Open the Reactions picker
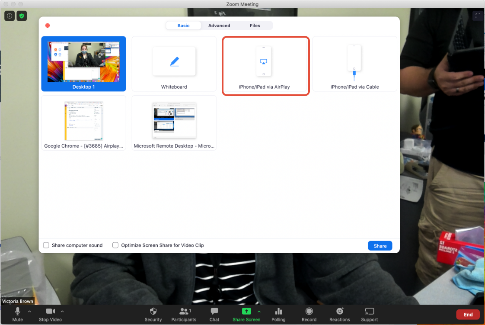 (x=340, y=315)
